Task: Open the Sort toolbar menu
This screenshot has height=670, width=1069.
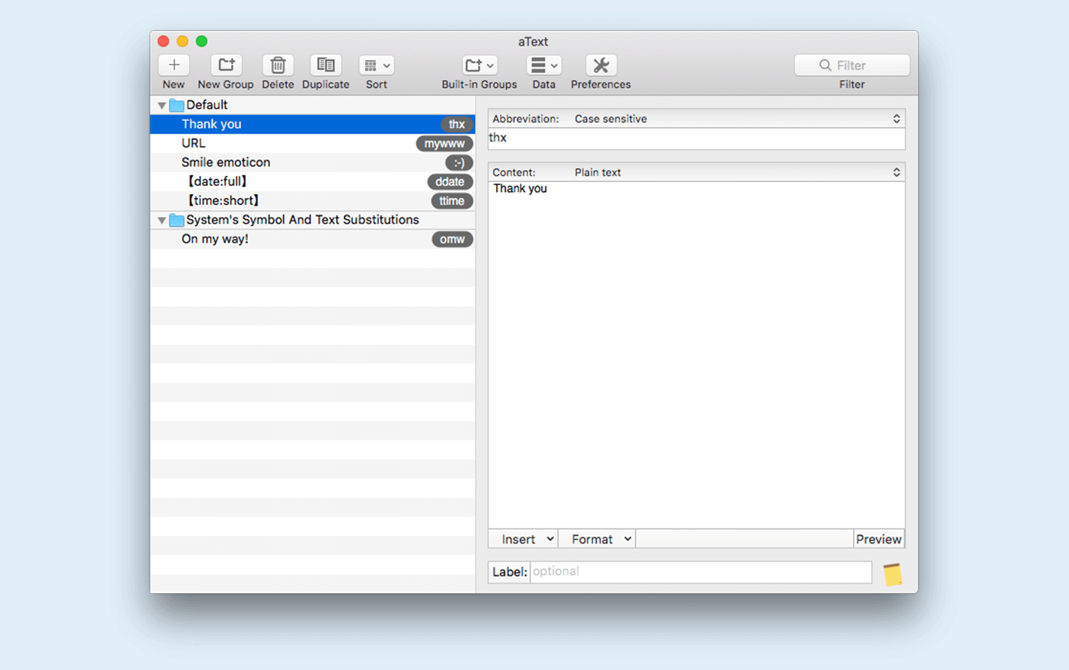Action: click(x=376, y=65)
